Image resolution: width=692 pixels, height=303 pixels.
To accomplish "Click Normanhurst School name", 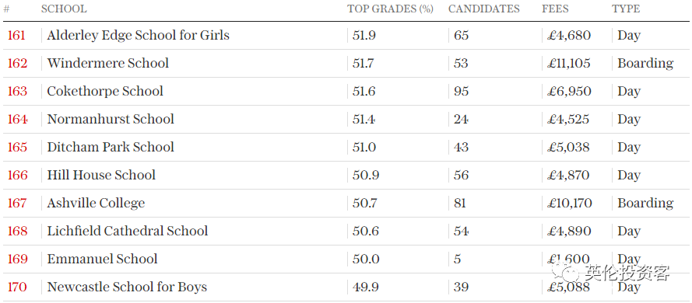I will pos(111,119).
